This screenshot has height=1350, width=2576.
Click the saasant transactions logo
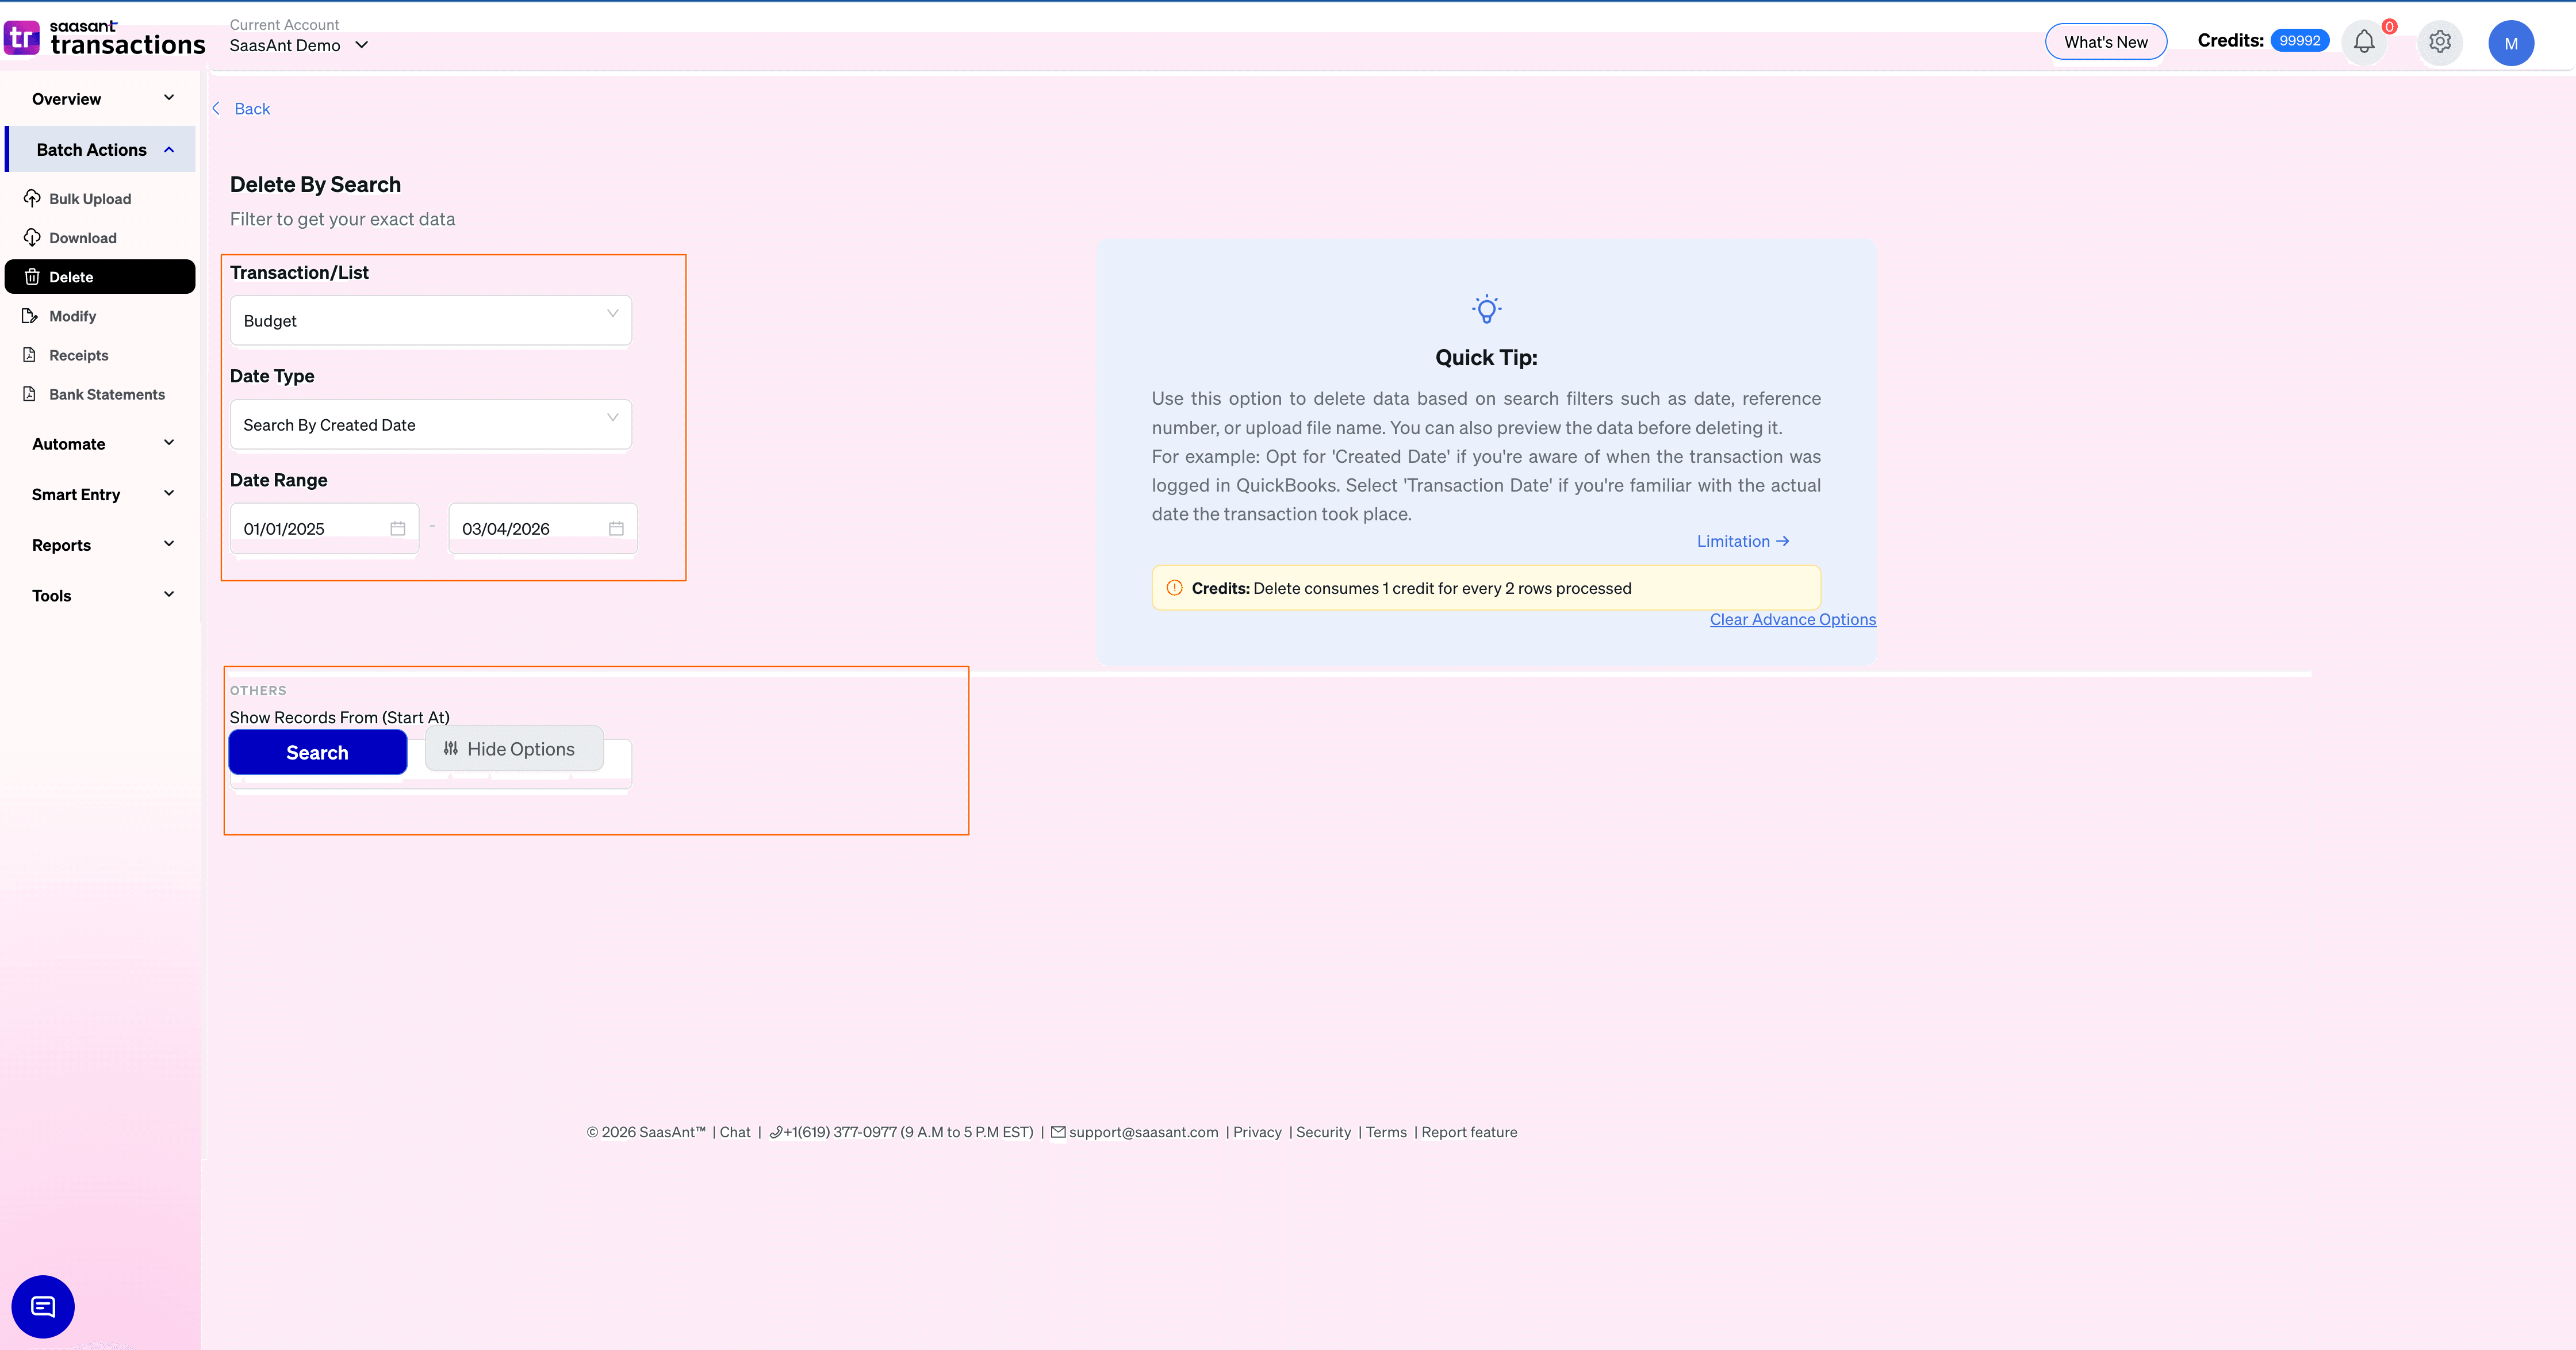(105, 39)
